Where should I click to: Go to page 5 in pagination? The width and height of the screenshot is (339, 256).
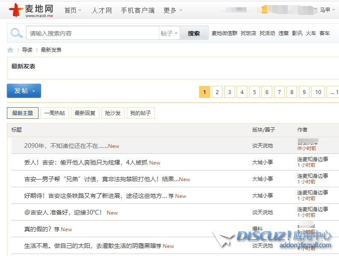[x=254, y=92]
